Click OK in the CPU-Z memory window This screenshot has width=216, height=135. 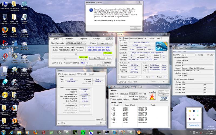[x=101, y=123]
